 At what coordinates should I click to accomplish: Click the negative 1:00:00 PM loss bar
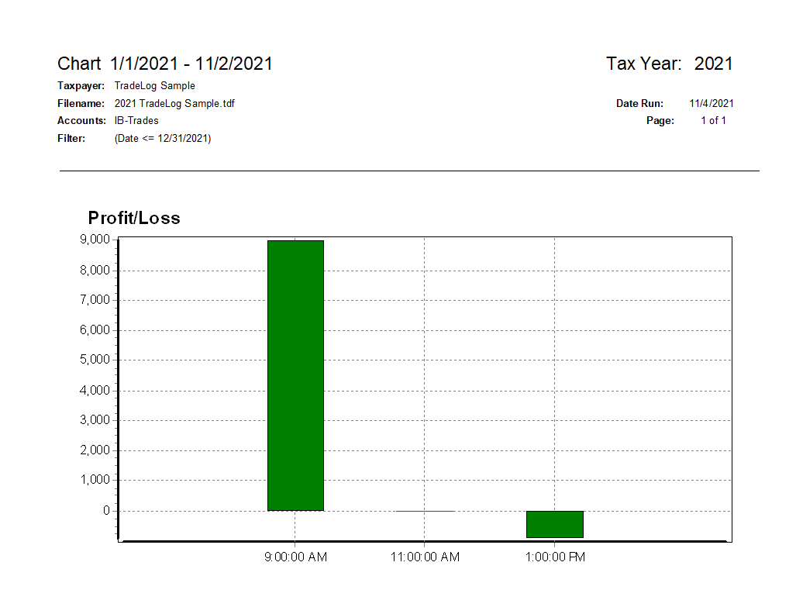[555, 524]
